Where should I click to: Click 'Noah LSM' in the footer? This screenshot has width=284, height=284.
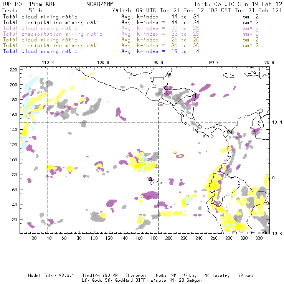166,276
